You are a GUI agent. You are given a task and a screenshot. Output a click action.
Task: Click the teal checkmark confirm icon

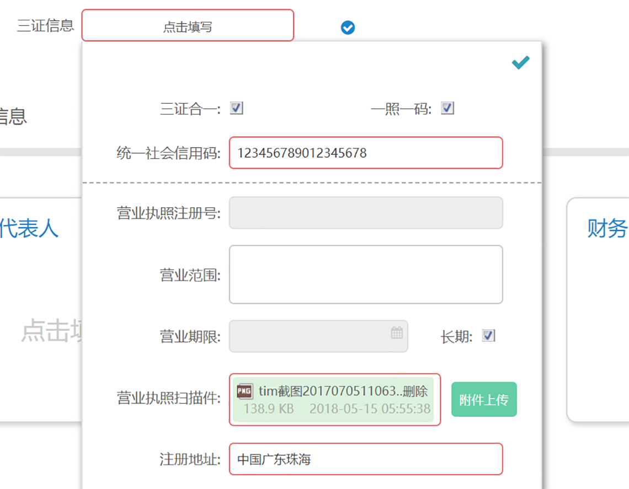520,63
